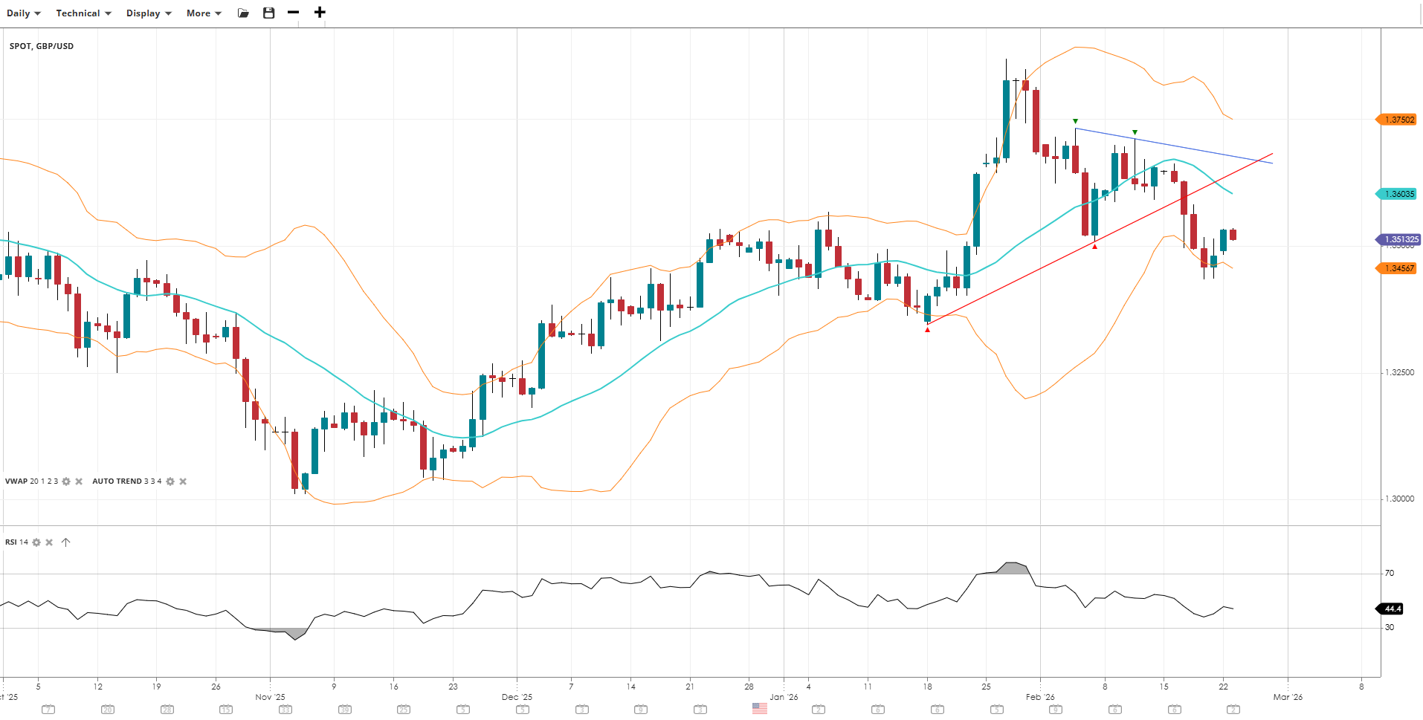The image size is (1423, 720).
Task: Click the SPOT, GBP/USD instrument label
Action: [42, 46]
